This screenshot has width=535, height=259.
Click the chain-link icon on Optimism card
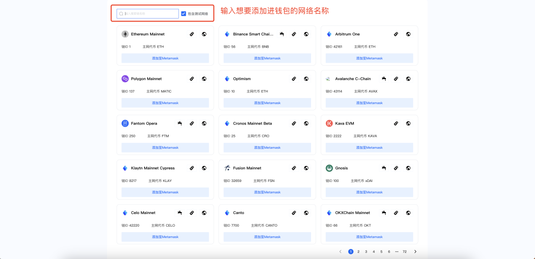pyautogui.click(x=294, y=79)
